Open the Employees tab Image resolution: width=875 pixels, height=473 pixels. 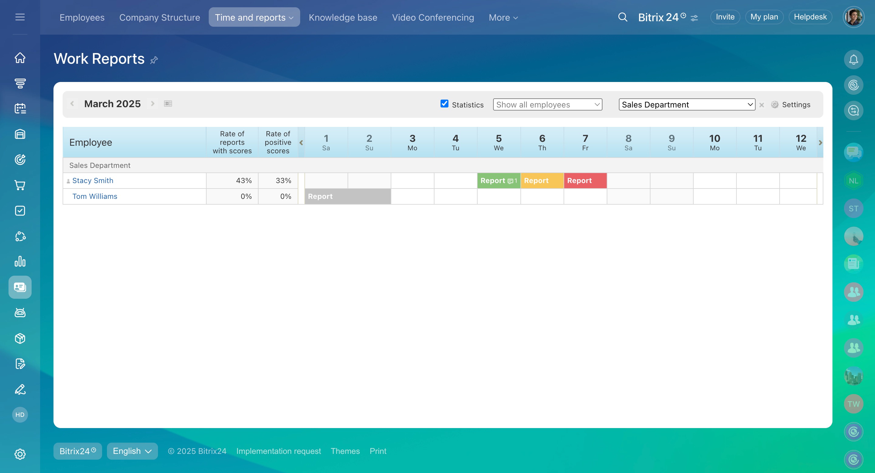pos(82,17)
